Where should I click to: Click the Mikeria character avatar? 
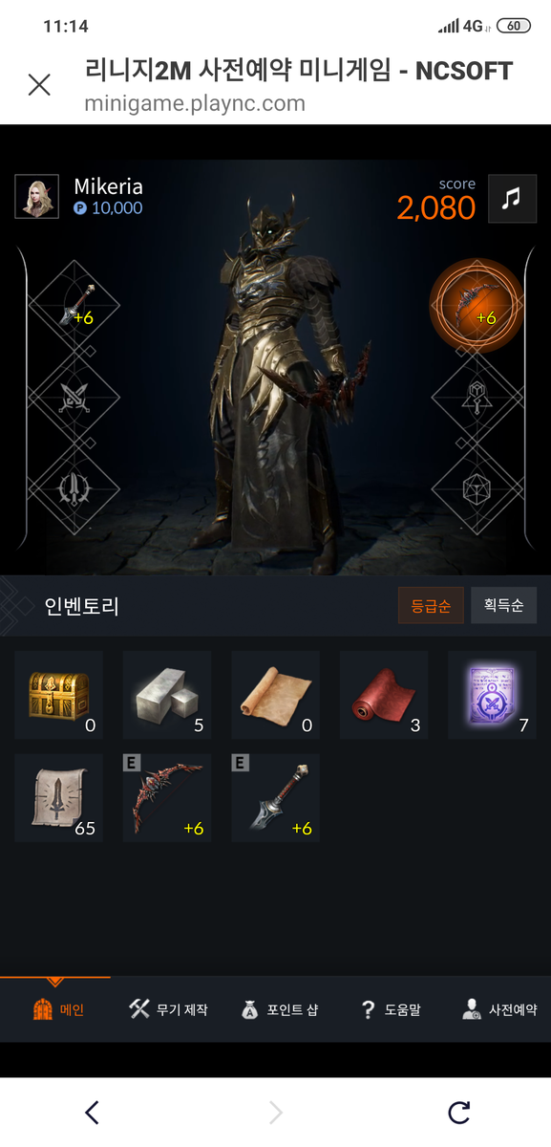(37, 197)
